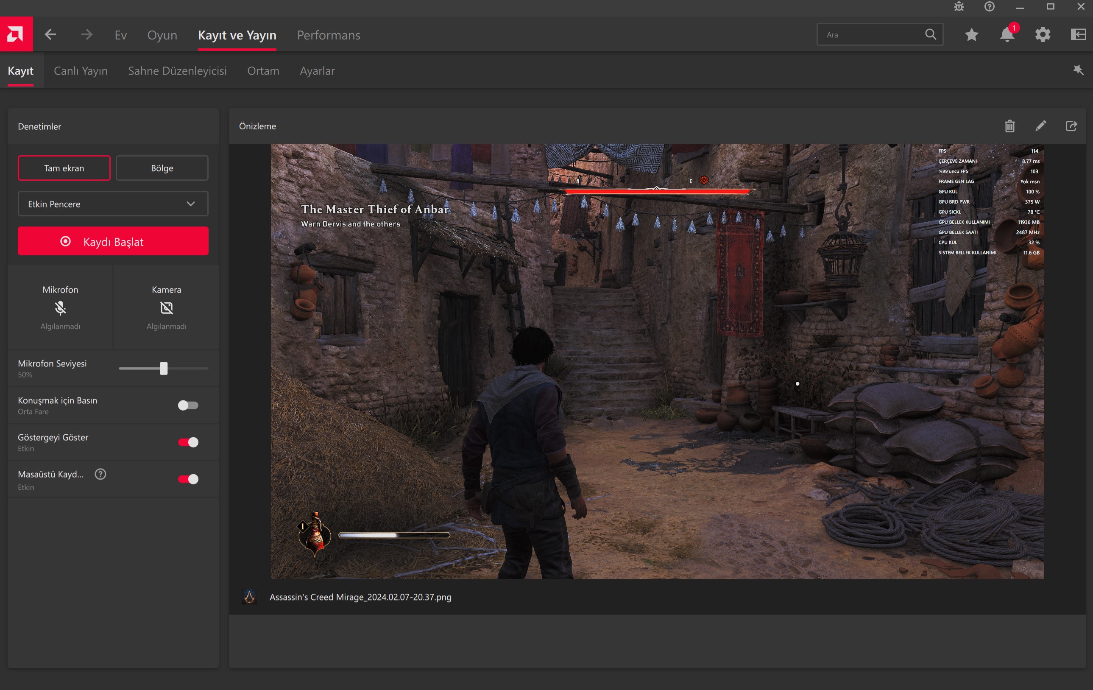Click the disabled camera icon

coord(167,308)
